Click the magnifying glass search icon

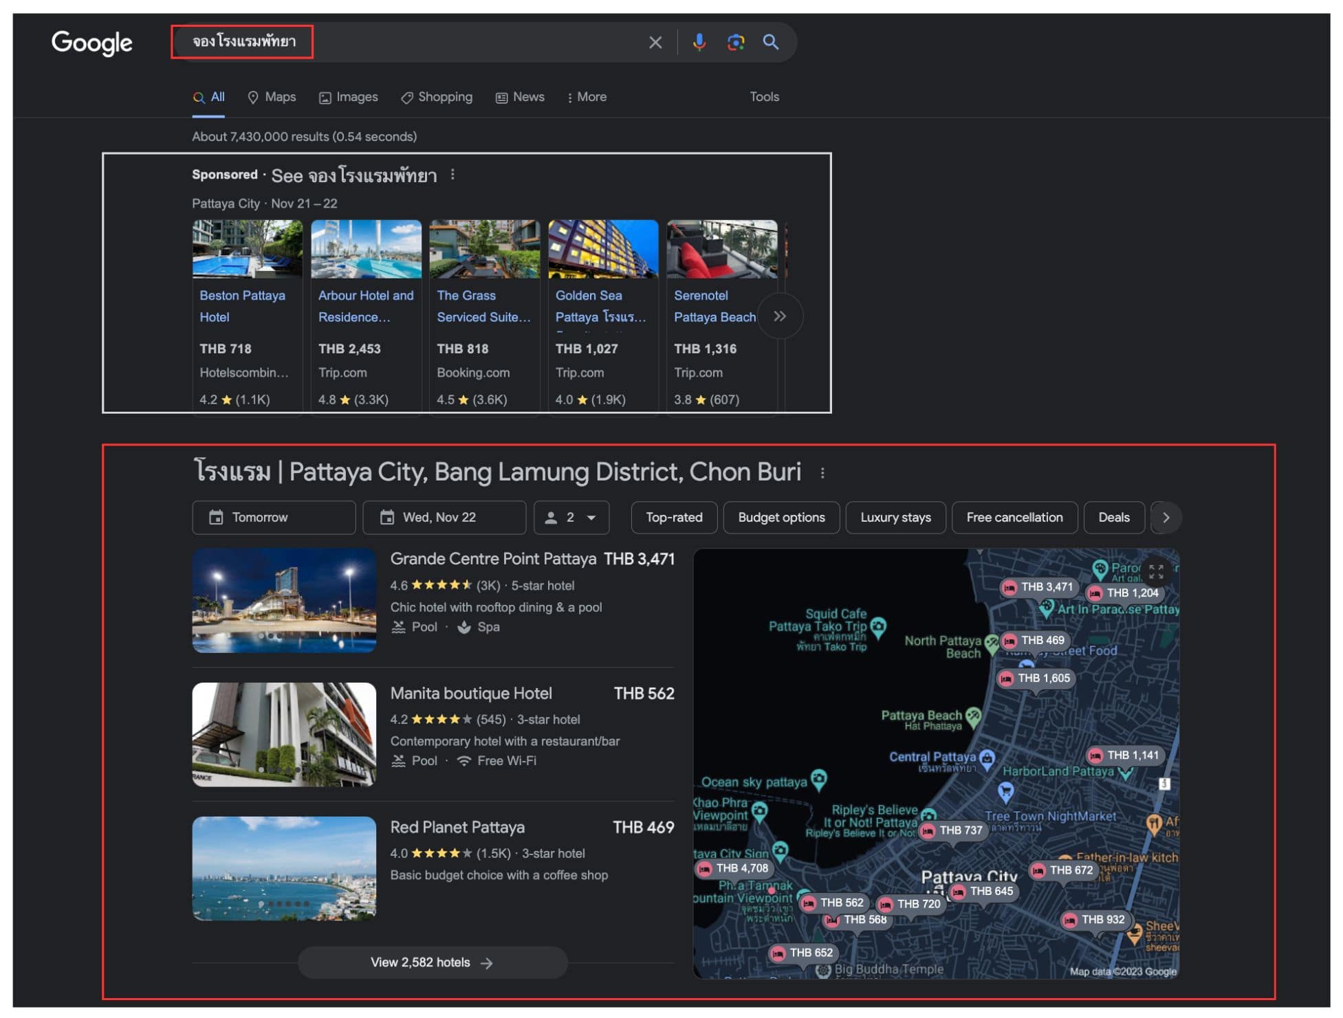click(x=771, y=43)
